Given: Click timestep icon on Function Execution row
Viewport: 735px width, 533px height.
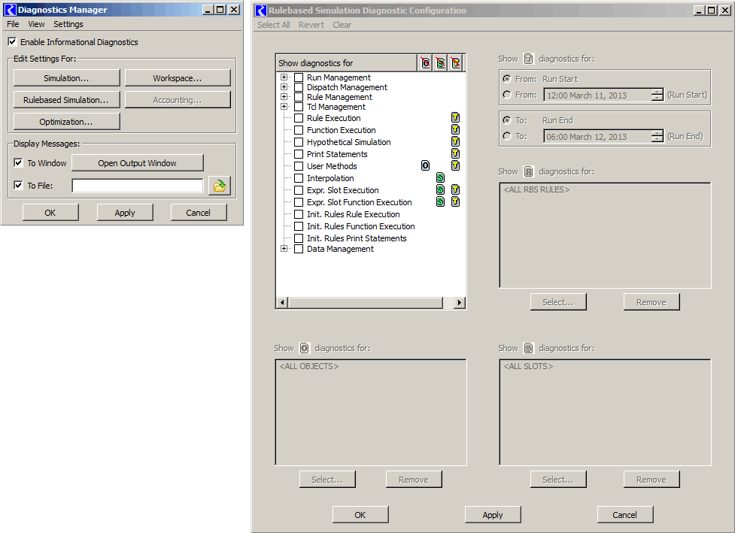Looking at the screenshot, I should pos(455,130).
